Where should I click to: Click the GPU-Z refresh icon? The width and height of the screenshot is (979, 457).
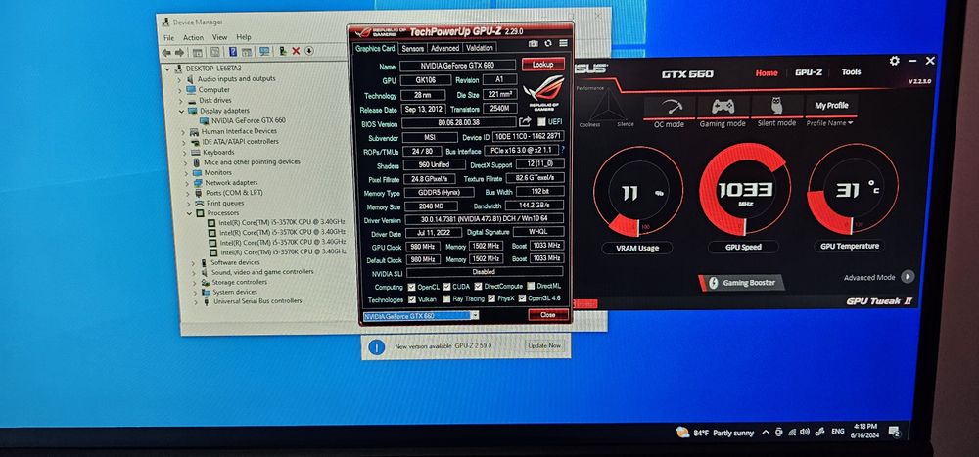[x=547, y=43]
